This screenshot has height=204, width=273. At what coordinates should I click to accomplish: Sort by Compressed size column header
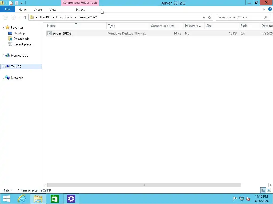166,26
